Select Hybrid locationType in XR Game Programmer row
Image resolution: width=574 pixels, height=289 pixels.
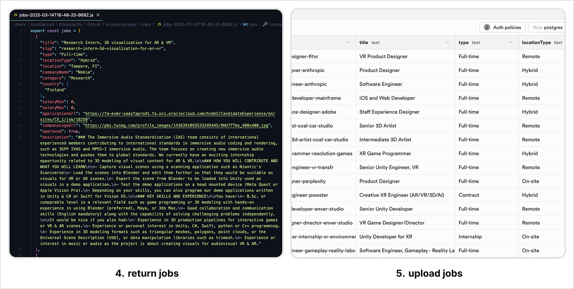pyautogui.click(x=542, y=154)
